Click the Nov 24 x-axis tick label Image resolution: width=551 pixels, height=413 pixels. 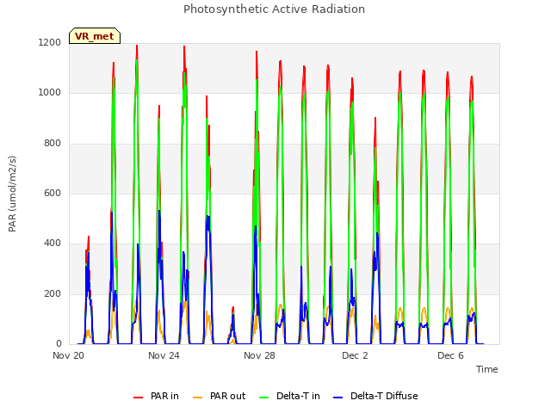(x=164, y=355)
